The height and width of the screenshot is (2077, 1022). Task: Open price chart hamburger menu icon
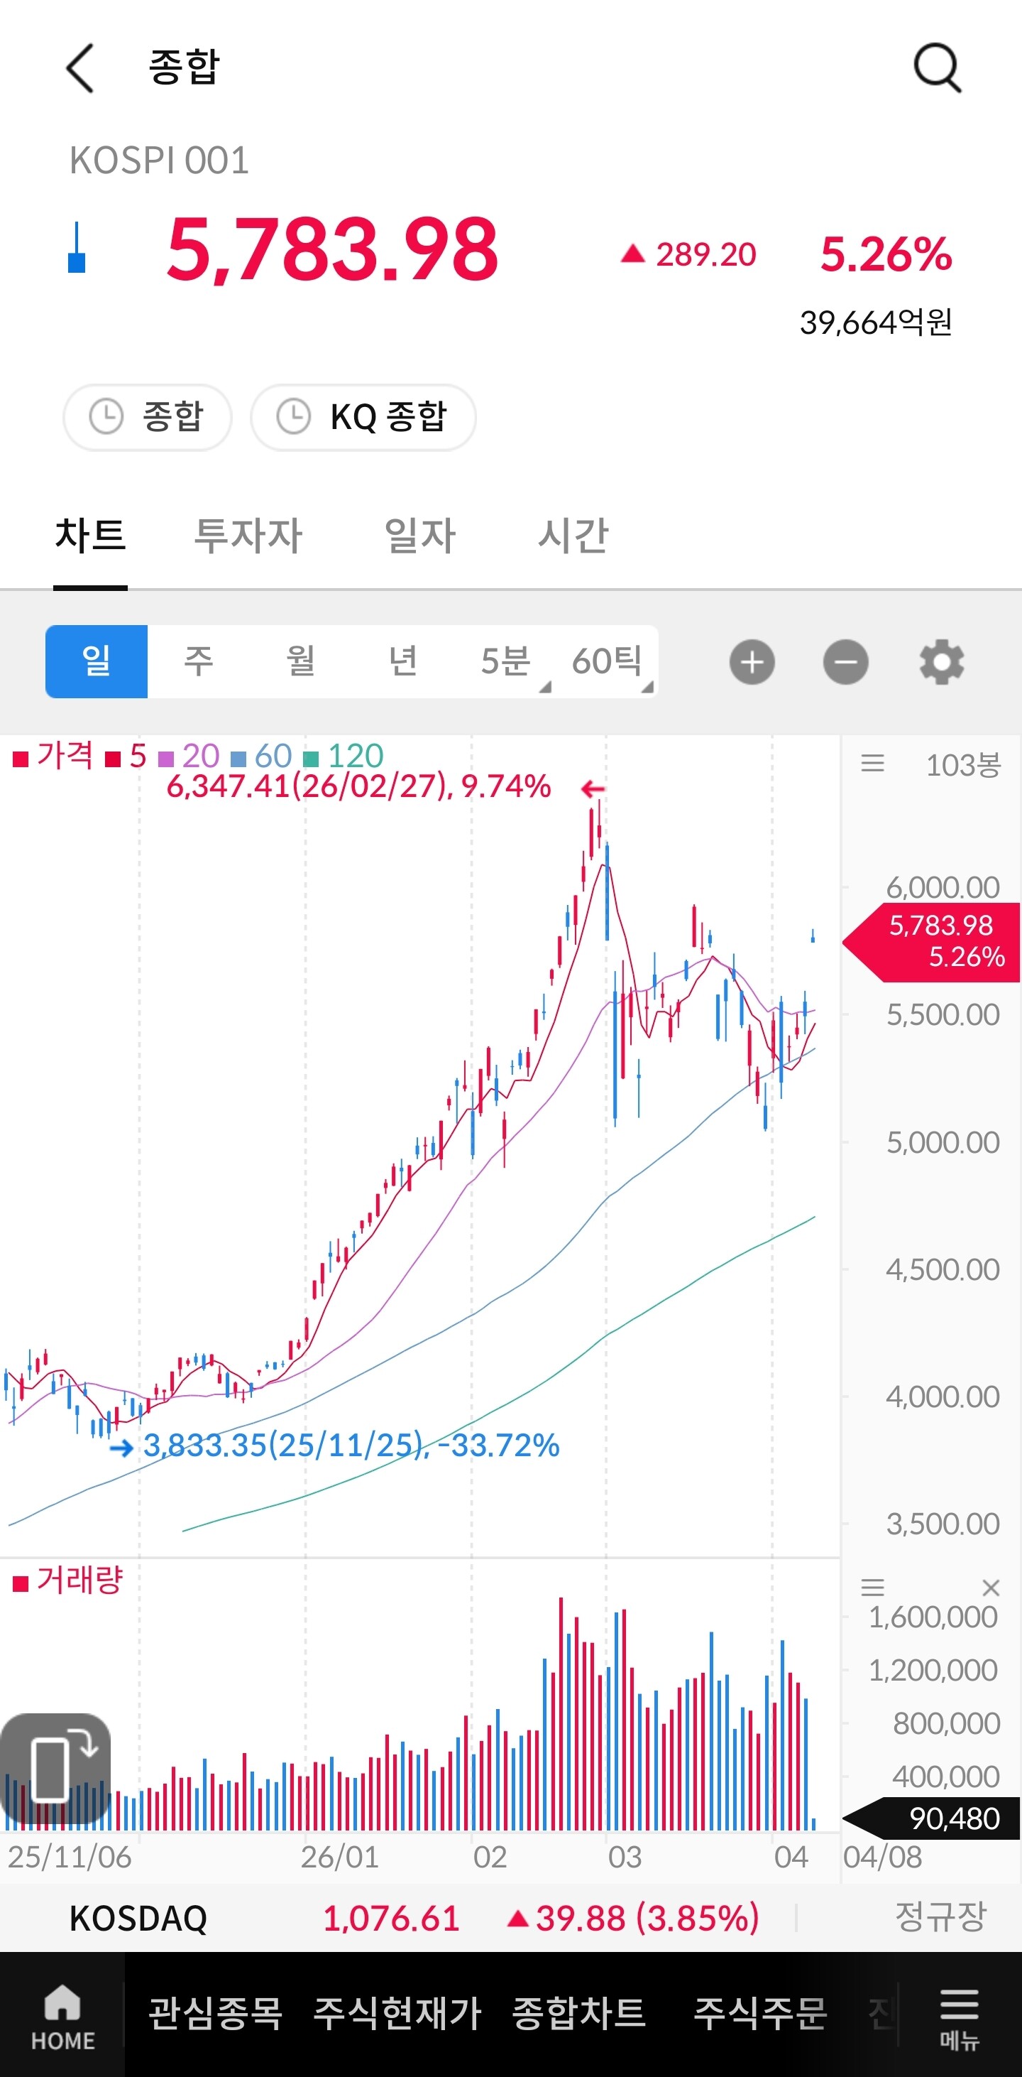coord(872,764)
